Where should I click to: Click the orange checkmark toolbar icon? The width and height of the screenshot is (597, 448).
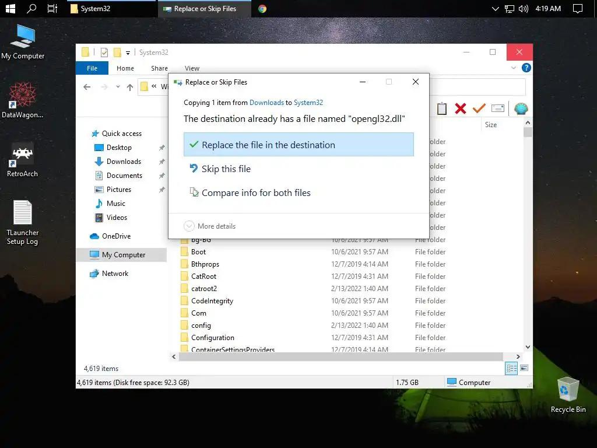479,108
